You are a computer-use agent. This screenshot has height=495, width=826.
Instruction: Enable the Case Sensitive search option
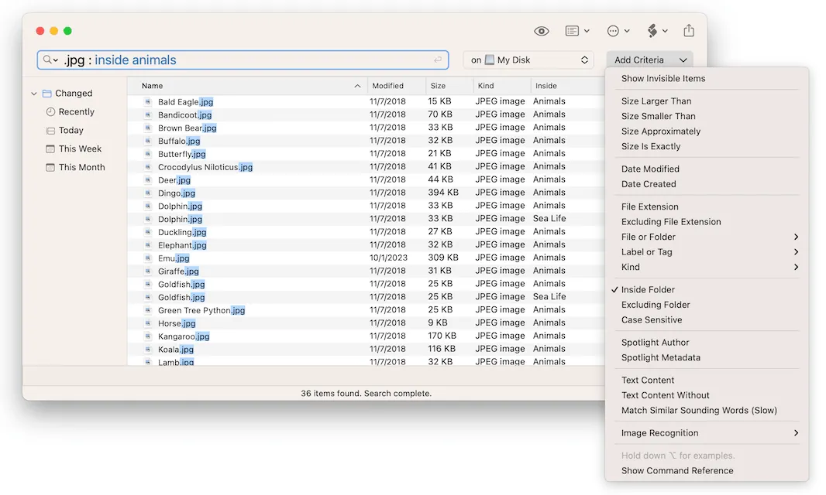coord(650,319)
